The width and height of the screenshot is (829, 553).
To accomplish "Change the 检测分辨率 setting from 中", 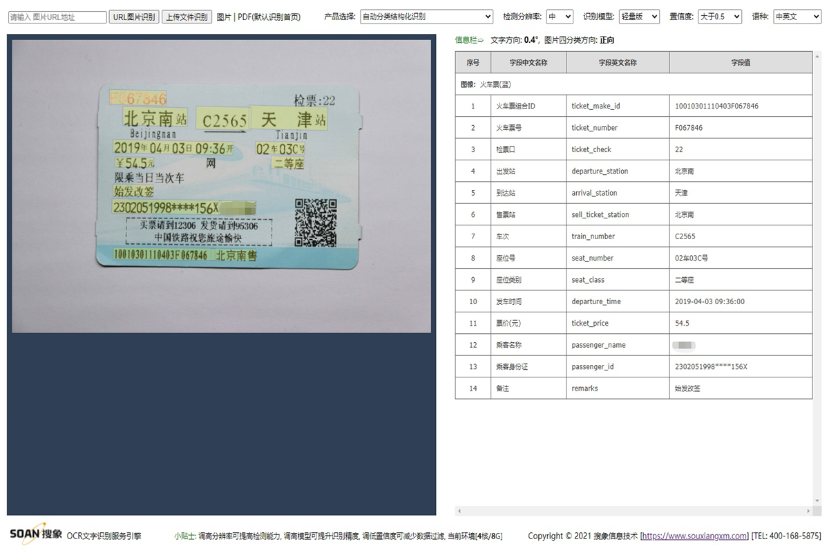I will (x=559, y=16).
